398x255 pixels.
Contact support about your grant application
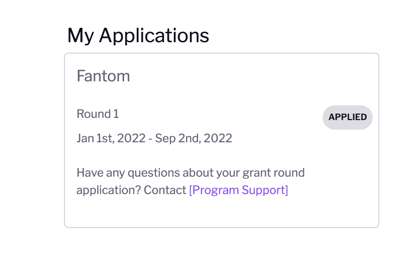pyautogui.click(x=239, y=190)
